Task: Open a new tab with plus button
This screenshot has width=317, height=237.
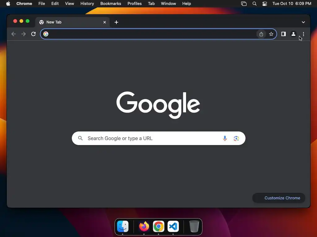Action: [x=116, y=22]
